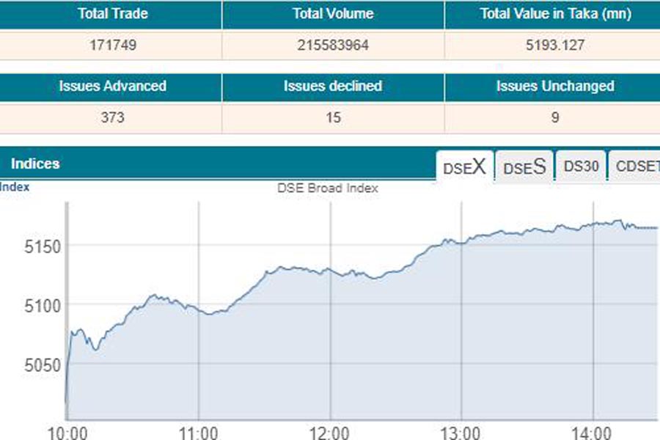The width and height of the screenshot is (660, 440).
Task: Open the DSES index tab
Action: coord(524,166)
